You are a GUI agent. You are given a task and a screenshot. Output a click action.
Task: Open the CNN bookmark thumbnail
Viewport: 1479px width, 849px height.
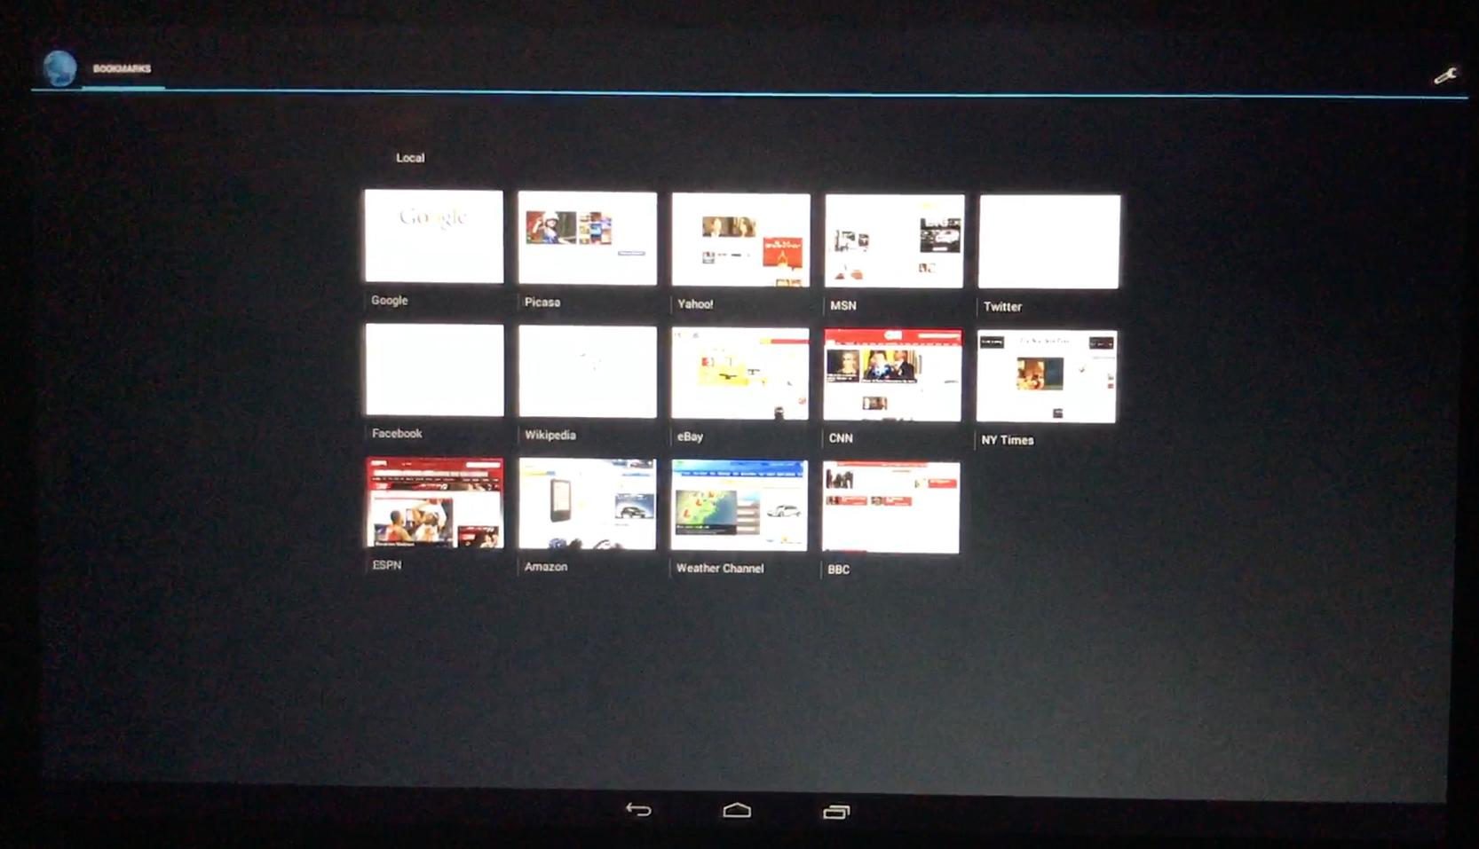tap(893, 374)
